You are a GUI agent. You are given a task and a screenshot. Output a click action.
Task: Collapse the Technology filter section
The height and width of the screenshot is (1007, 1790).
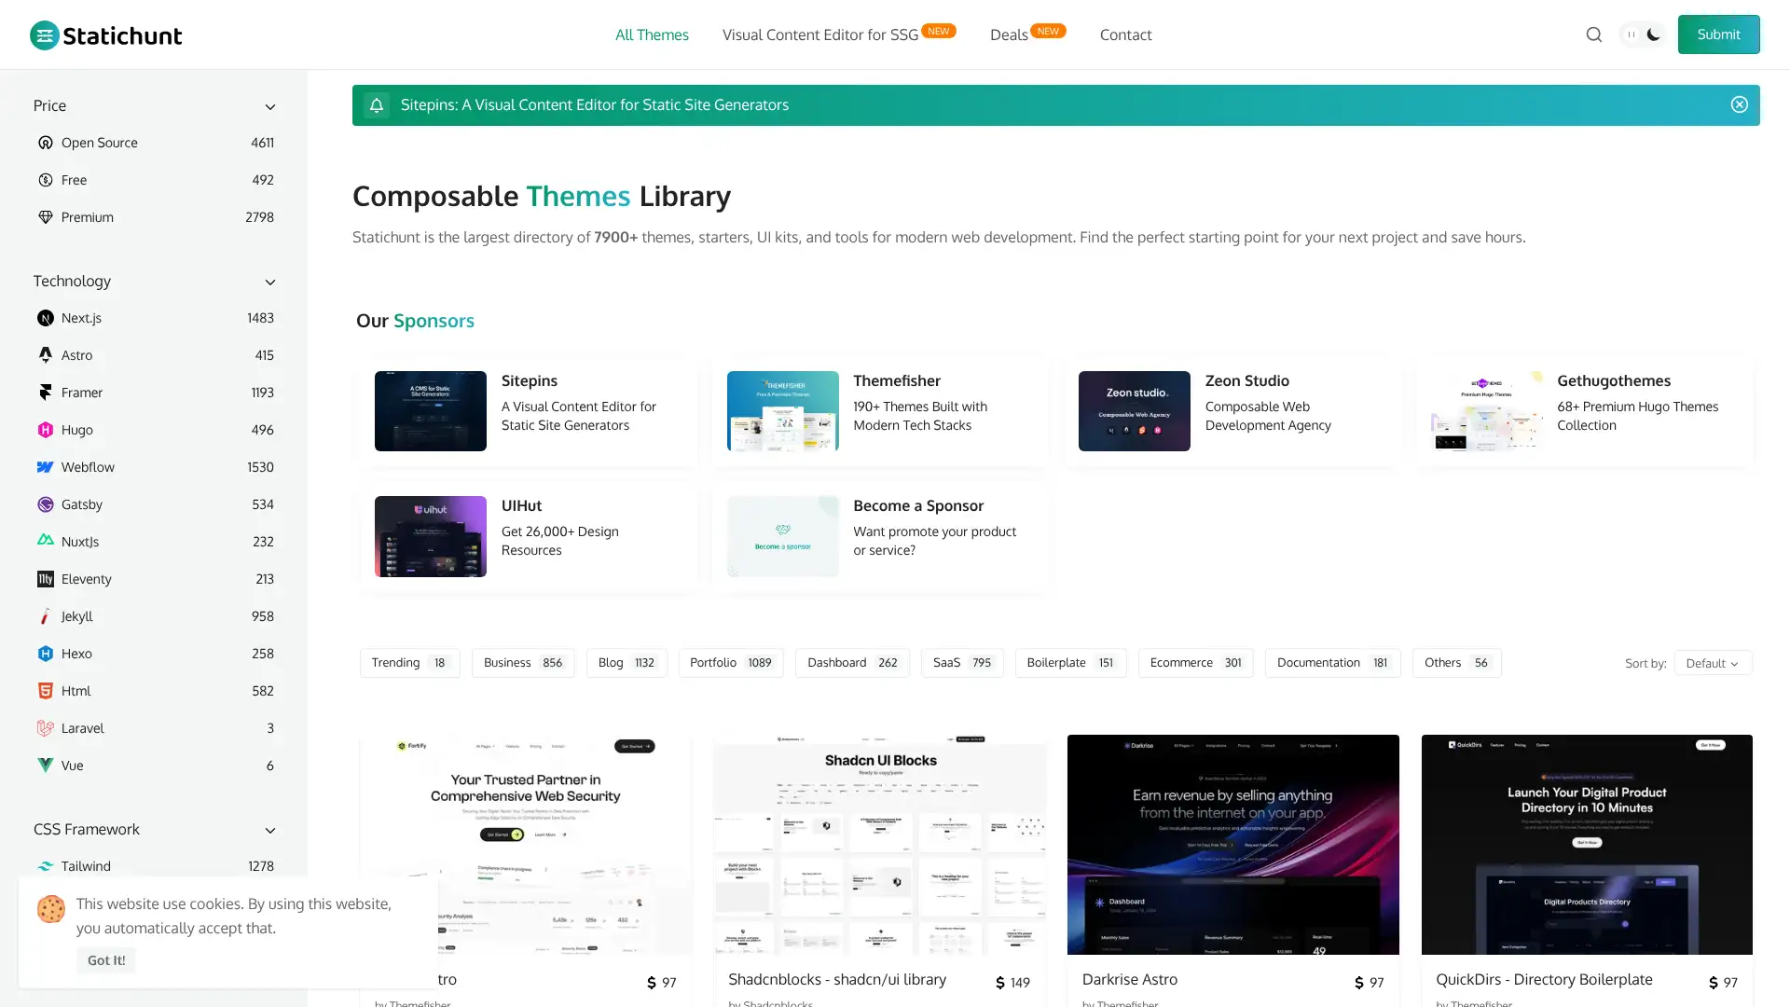click(270, 282)
